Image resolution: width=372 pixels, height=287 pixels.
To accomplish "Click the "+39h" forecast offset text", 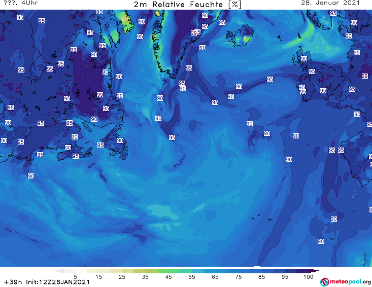I will [13, 282].
